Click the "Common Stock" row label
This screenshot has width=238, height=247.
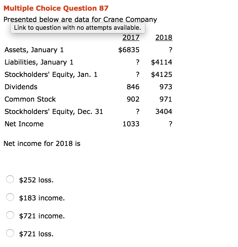point(30,99)
